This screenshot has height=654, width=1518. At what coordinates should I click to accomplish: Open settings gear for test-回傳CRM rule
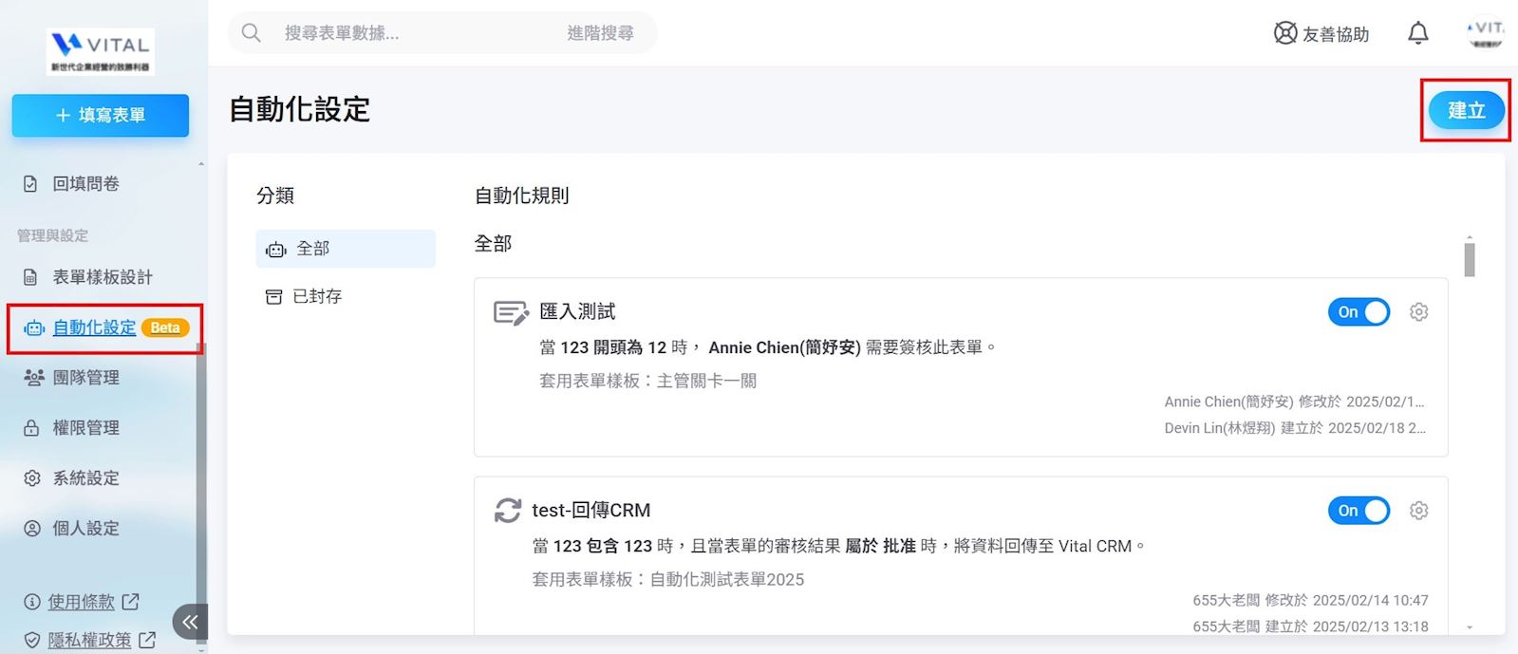click(x=1418, y=511)
